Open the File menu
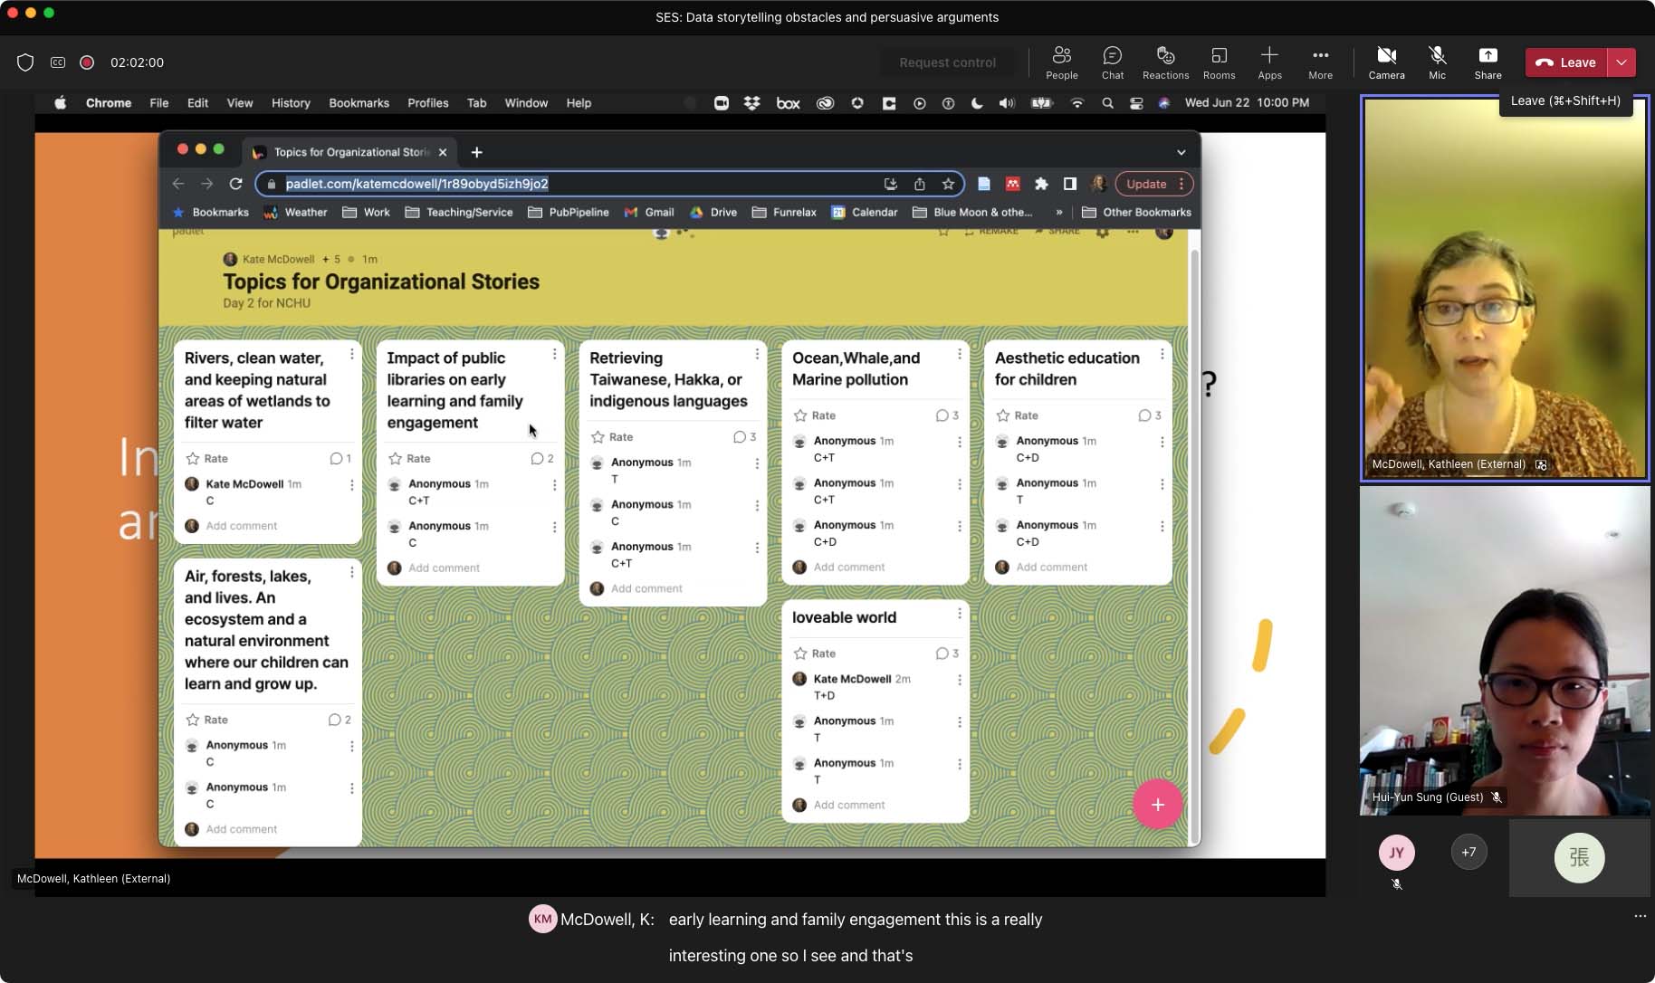This screenshot has width=1655, height=983. [159, 103]
